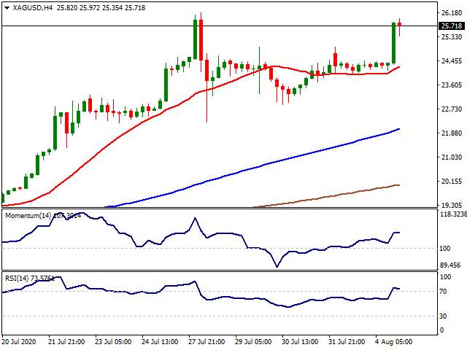Click the 26.180 price axis value

[452, 13]
